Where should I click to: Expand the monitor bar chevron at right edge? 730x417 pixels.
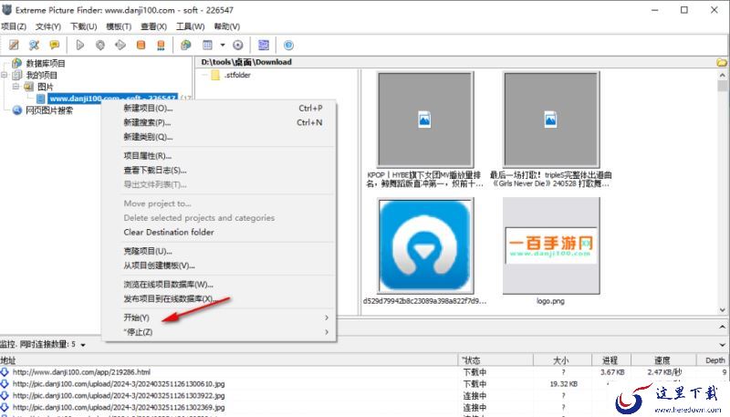pyautogui.click(x=722, y=345)
